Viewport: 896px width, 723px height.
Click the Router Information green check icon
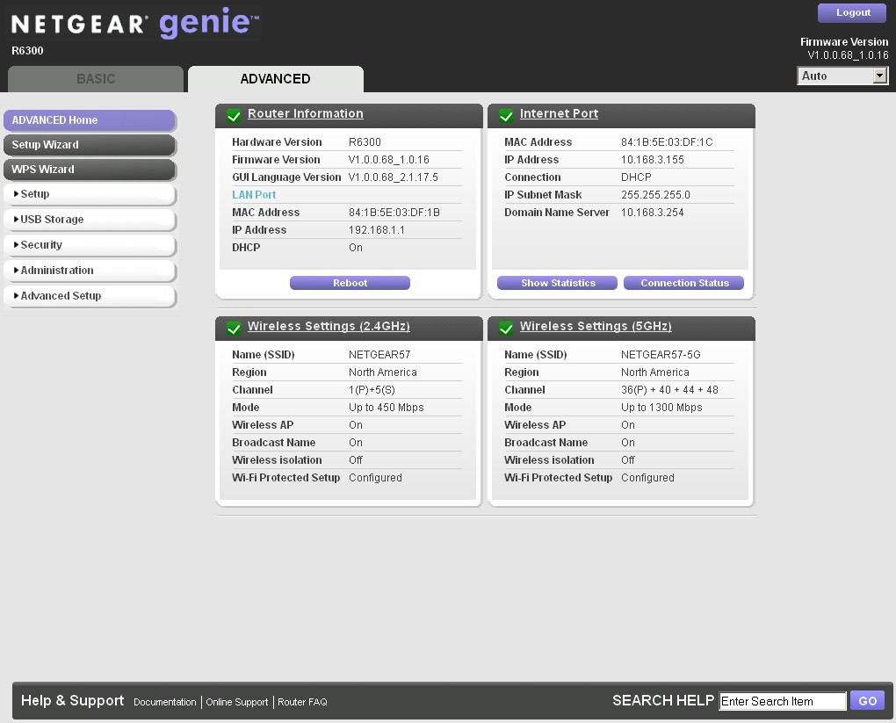[234, 115]
